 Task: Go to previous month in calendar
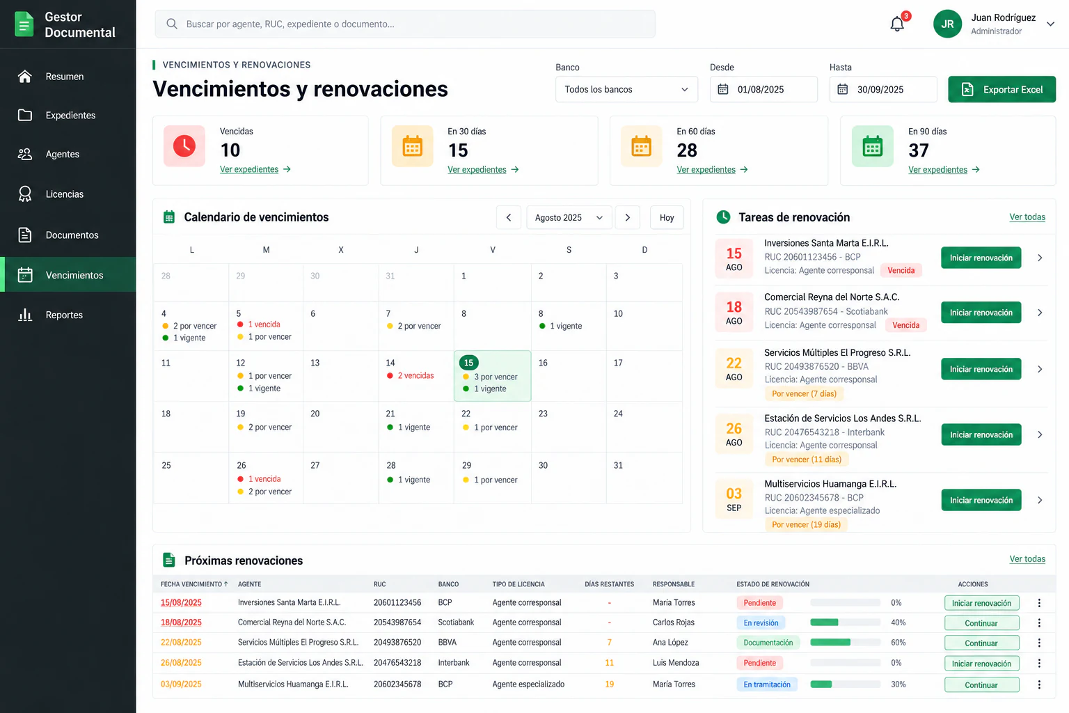pos(509,217)
